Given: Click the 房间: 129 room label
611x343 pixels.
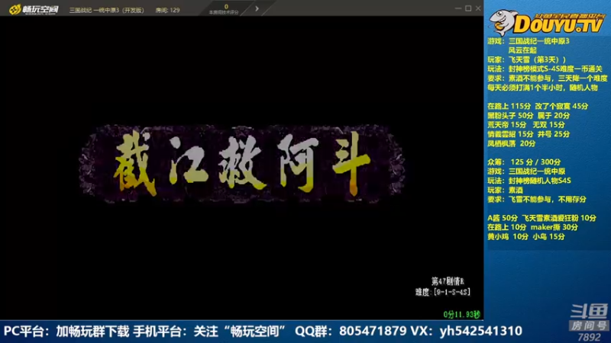Looking at the screenshot, I should pos(167,10).
